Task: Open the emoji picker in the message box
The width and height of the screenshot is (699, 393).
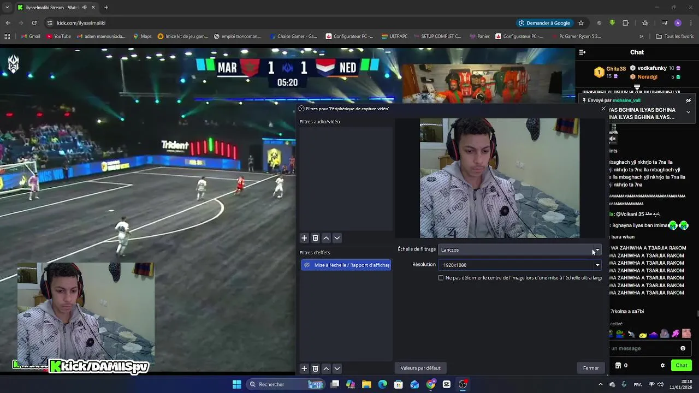Action: (x=683, y=348)
